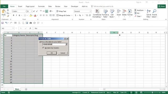
Task: Select column M header
Action: click(114, 32)
